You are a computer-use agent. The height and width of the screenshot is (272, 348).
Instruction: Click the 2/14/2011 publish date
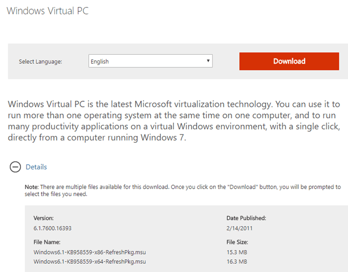click(240, 228)
